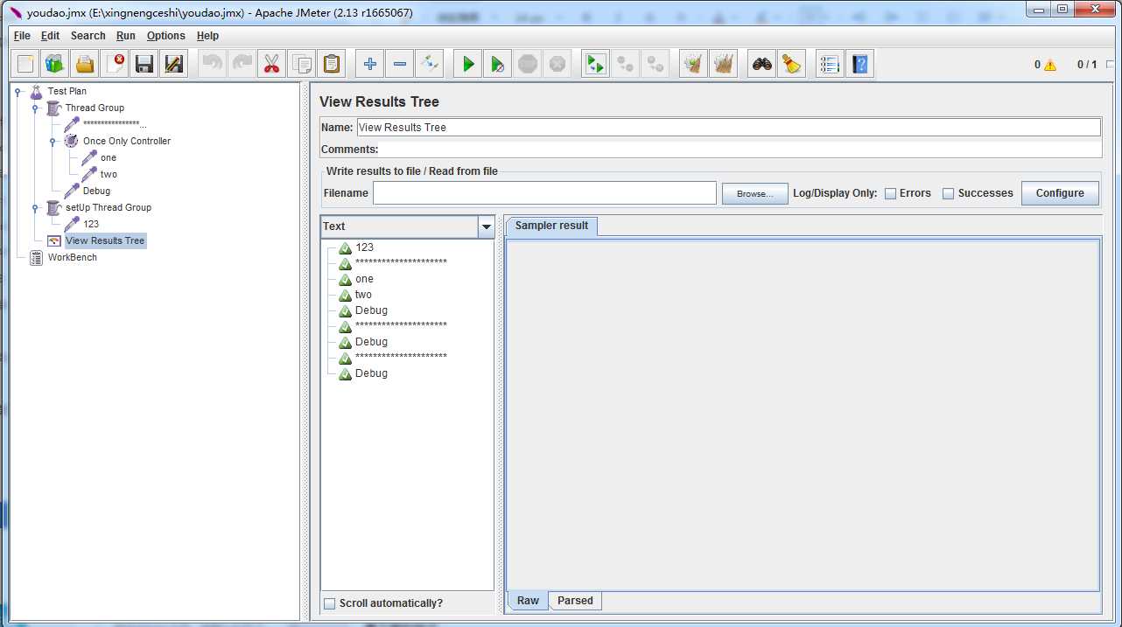Click the Save test plan disk icon
The image size is (1122, 627).
coord(144,64)
